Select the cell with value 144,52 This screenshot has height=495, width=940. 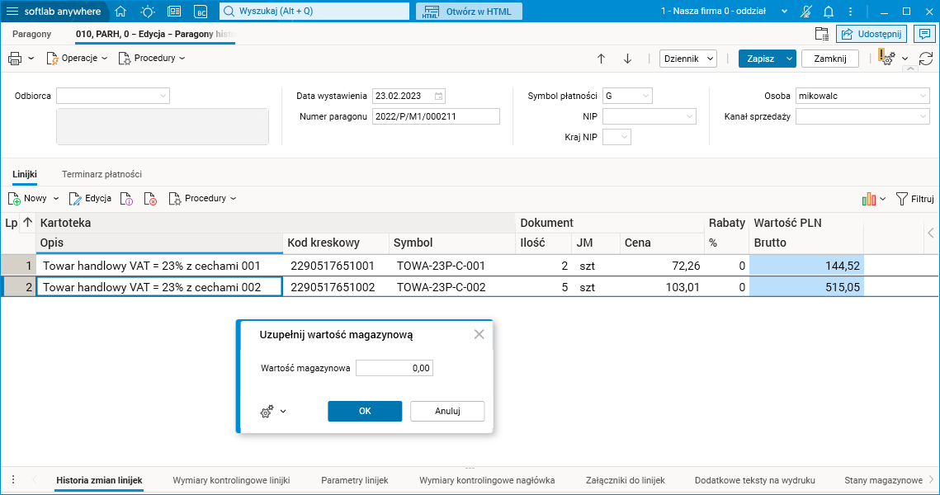[x=806, y=266]
